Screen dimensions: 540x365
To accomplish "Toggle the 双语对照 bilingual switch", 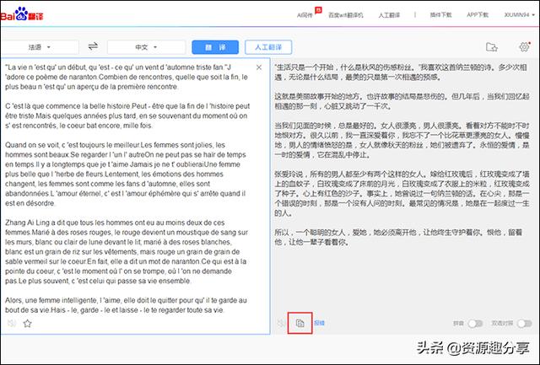I will tap(525, 324).
